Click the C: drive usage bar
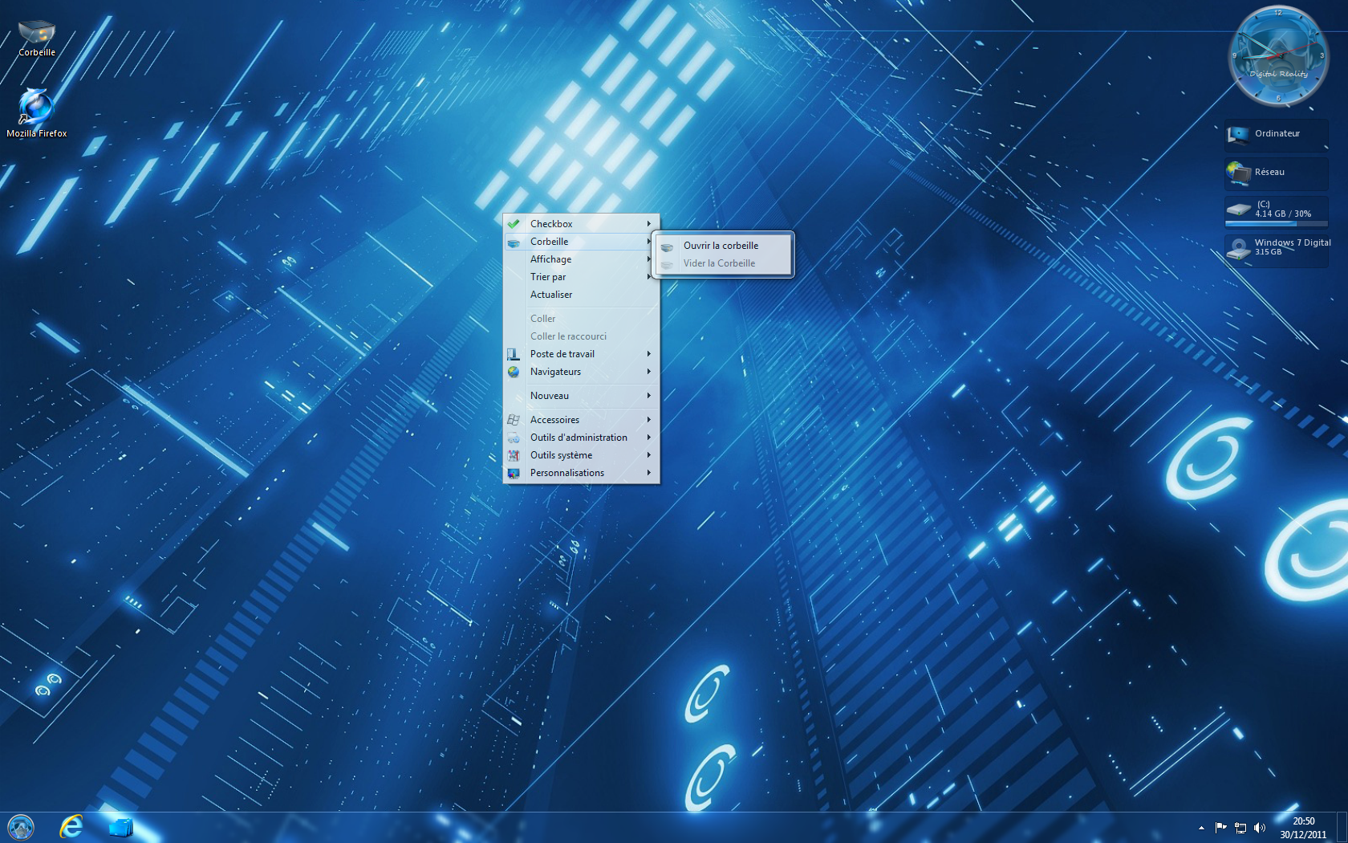Image resolution: width=1348 pixels, height=843 pixels. [1276, 223]
